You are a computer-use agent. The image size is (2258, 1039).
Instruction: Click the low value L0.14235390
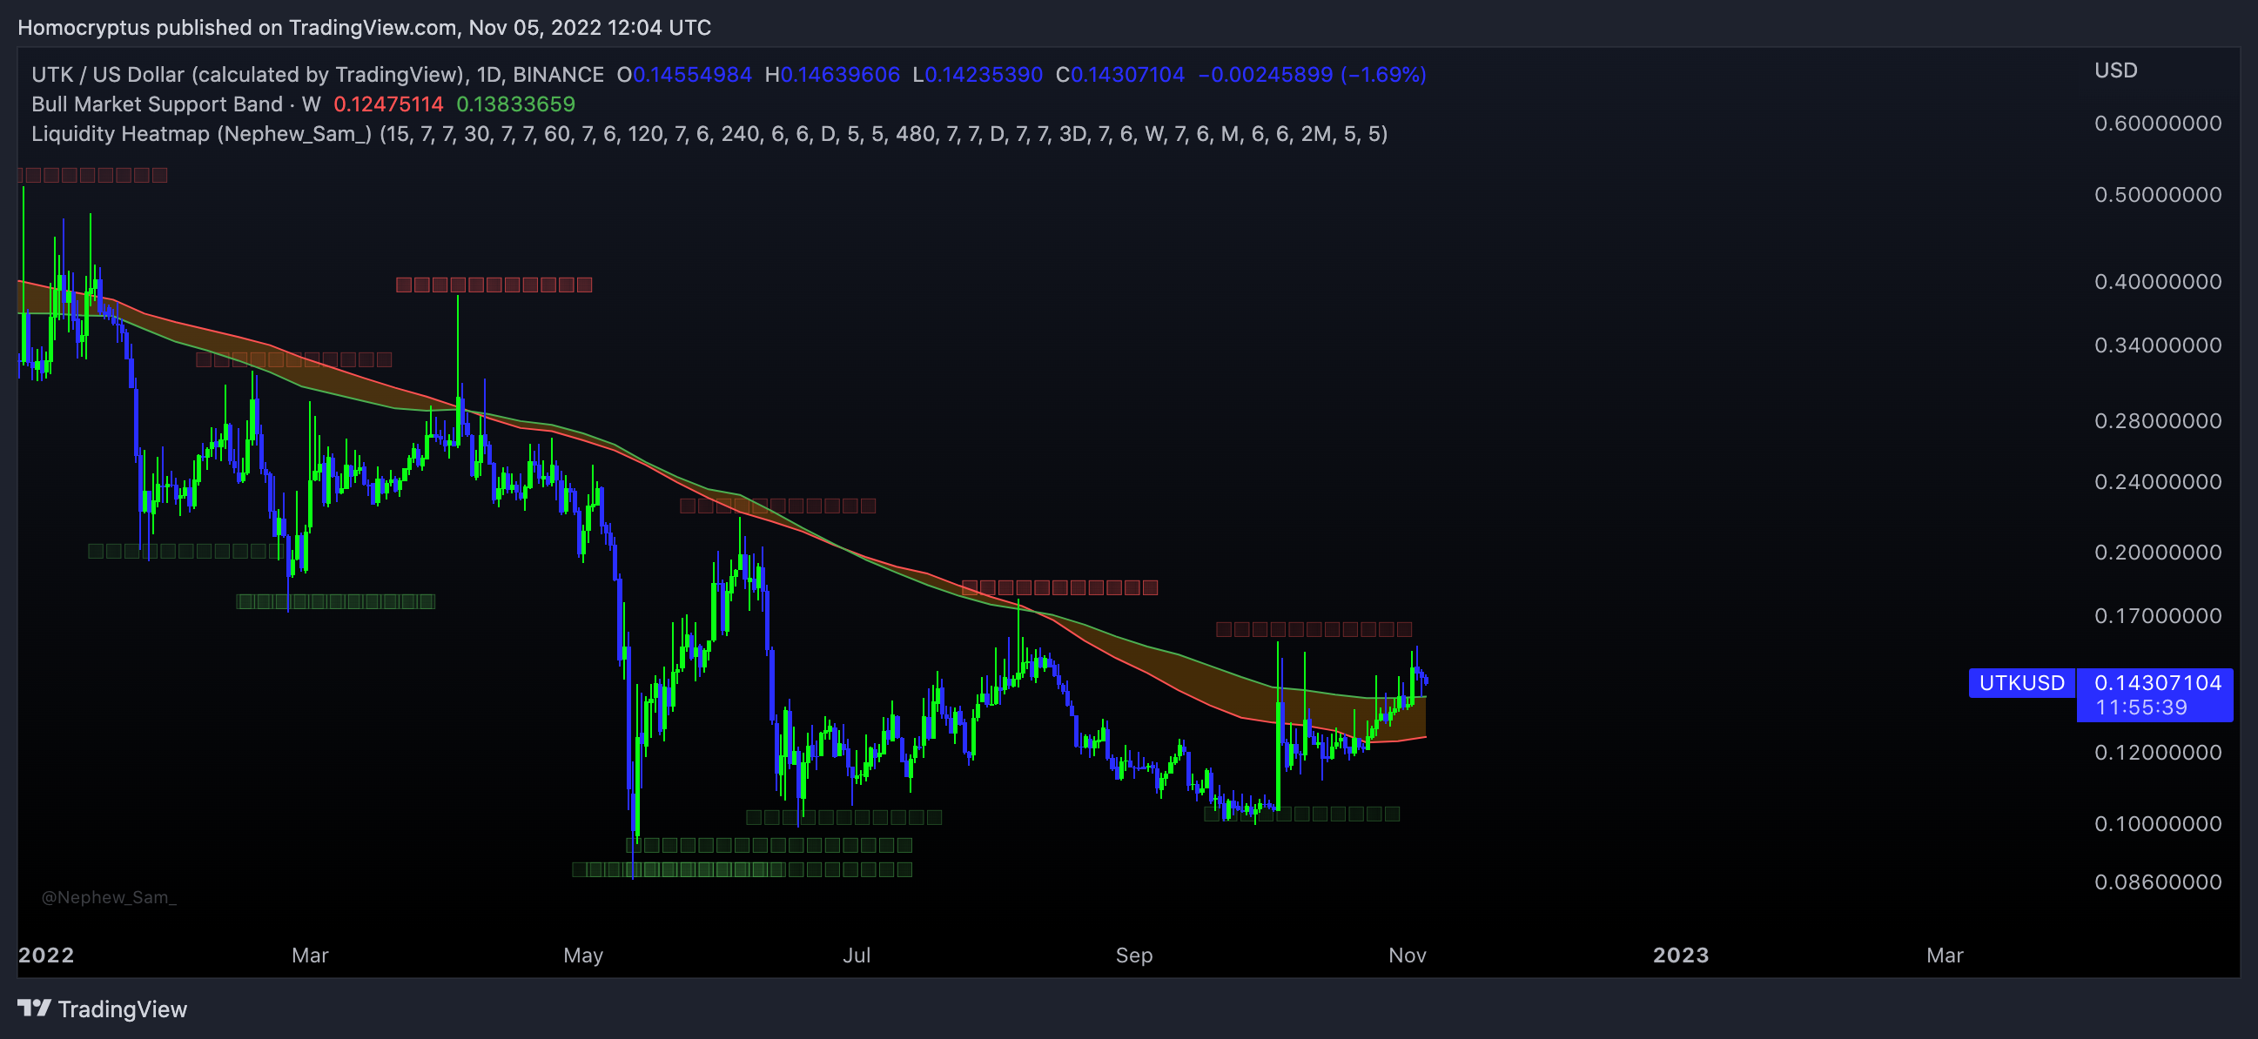978,75
